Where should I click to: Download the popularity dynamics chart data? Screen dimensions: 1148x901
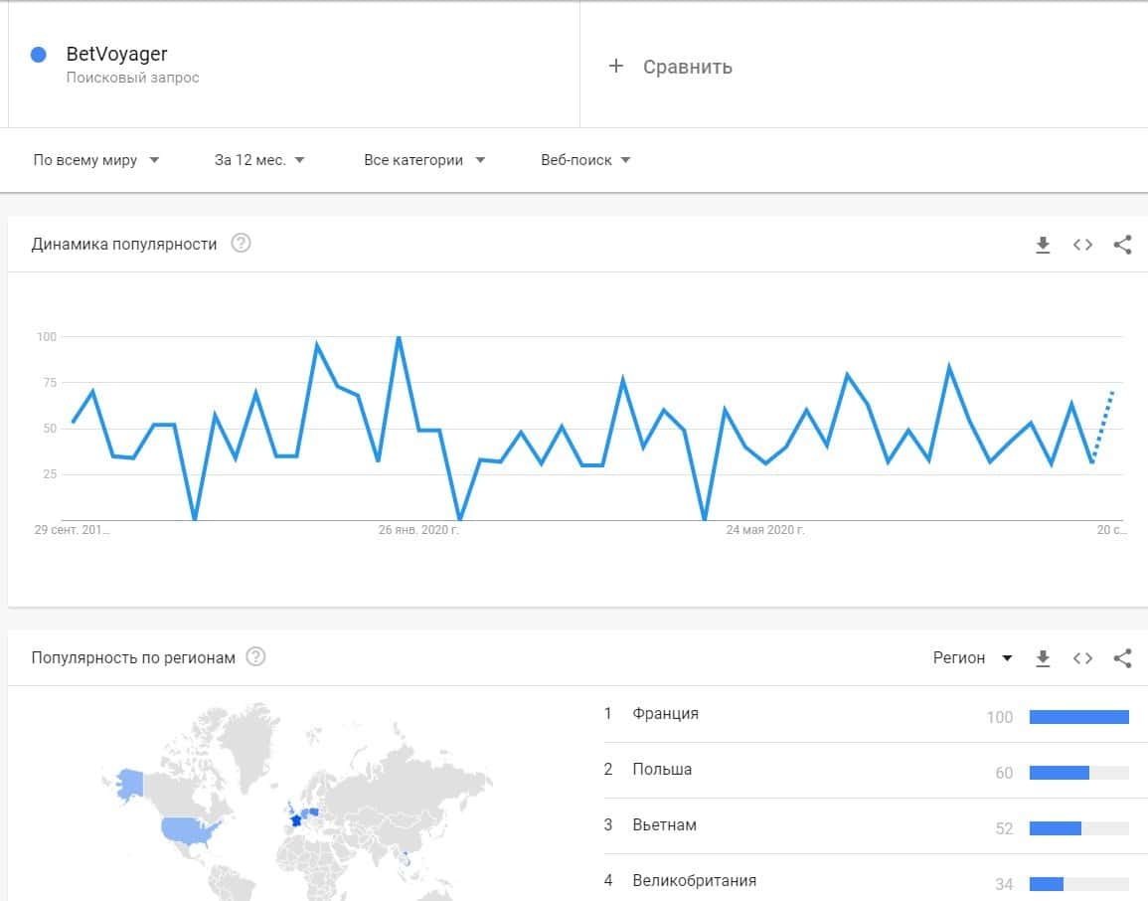pyautogui.click(x=1043, y=245)
